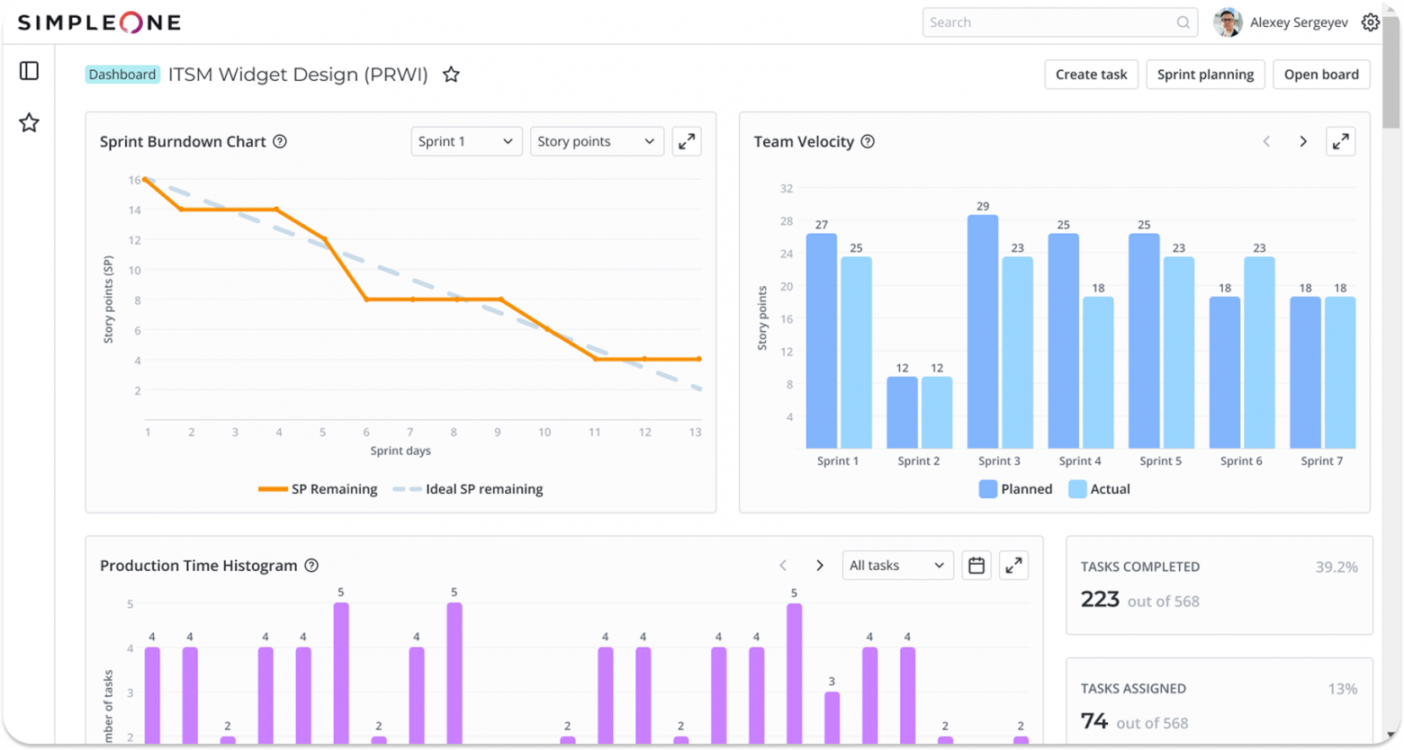Viewport: 1404px width, 750px height.
Task: Click the Create task button
Action: pyautogui.click(x=1091, y=75)
